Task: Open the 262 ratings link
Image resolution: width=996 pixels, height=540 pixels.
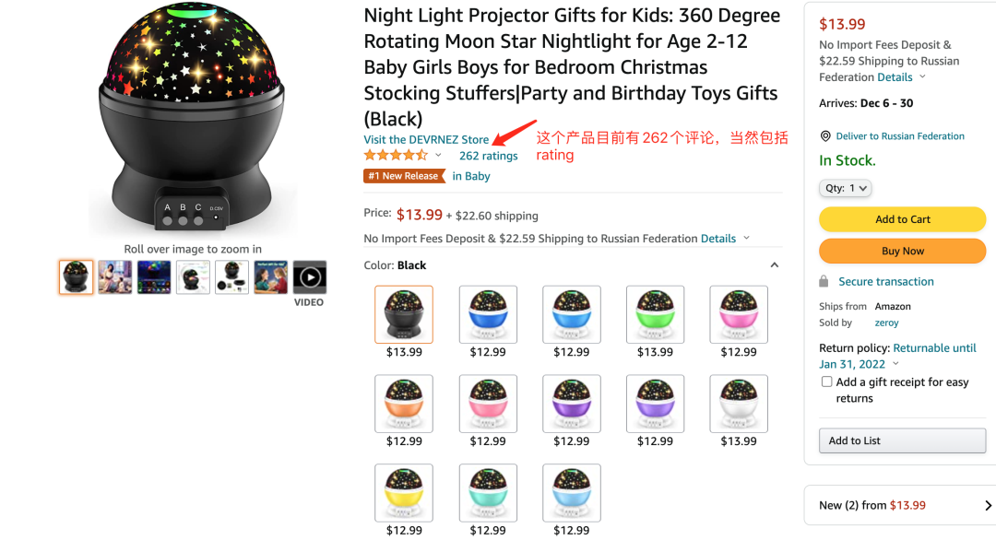Action: tap(488, 156)
